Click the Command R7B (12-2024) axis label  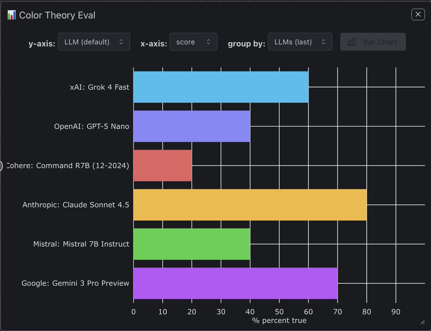[68, 165]
